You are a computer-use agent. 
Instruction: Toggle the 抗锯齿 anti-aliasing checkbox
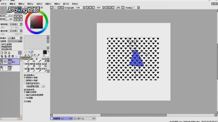(25, 101)
